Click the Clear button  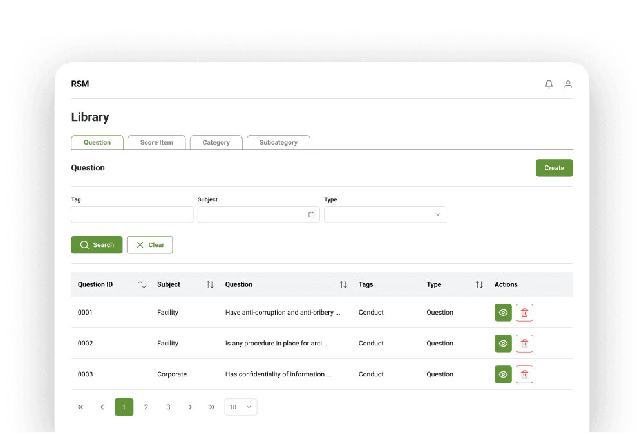[x=149, y=244]
